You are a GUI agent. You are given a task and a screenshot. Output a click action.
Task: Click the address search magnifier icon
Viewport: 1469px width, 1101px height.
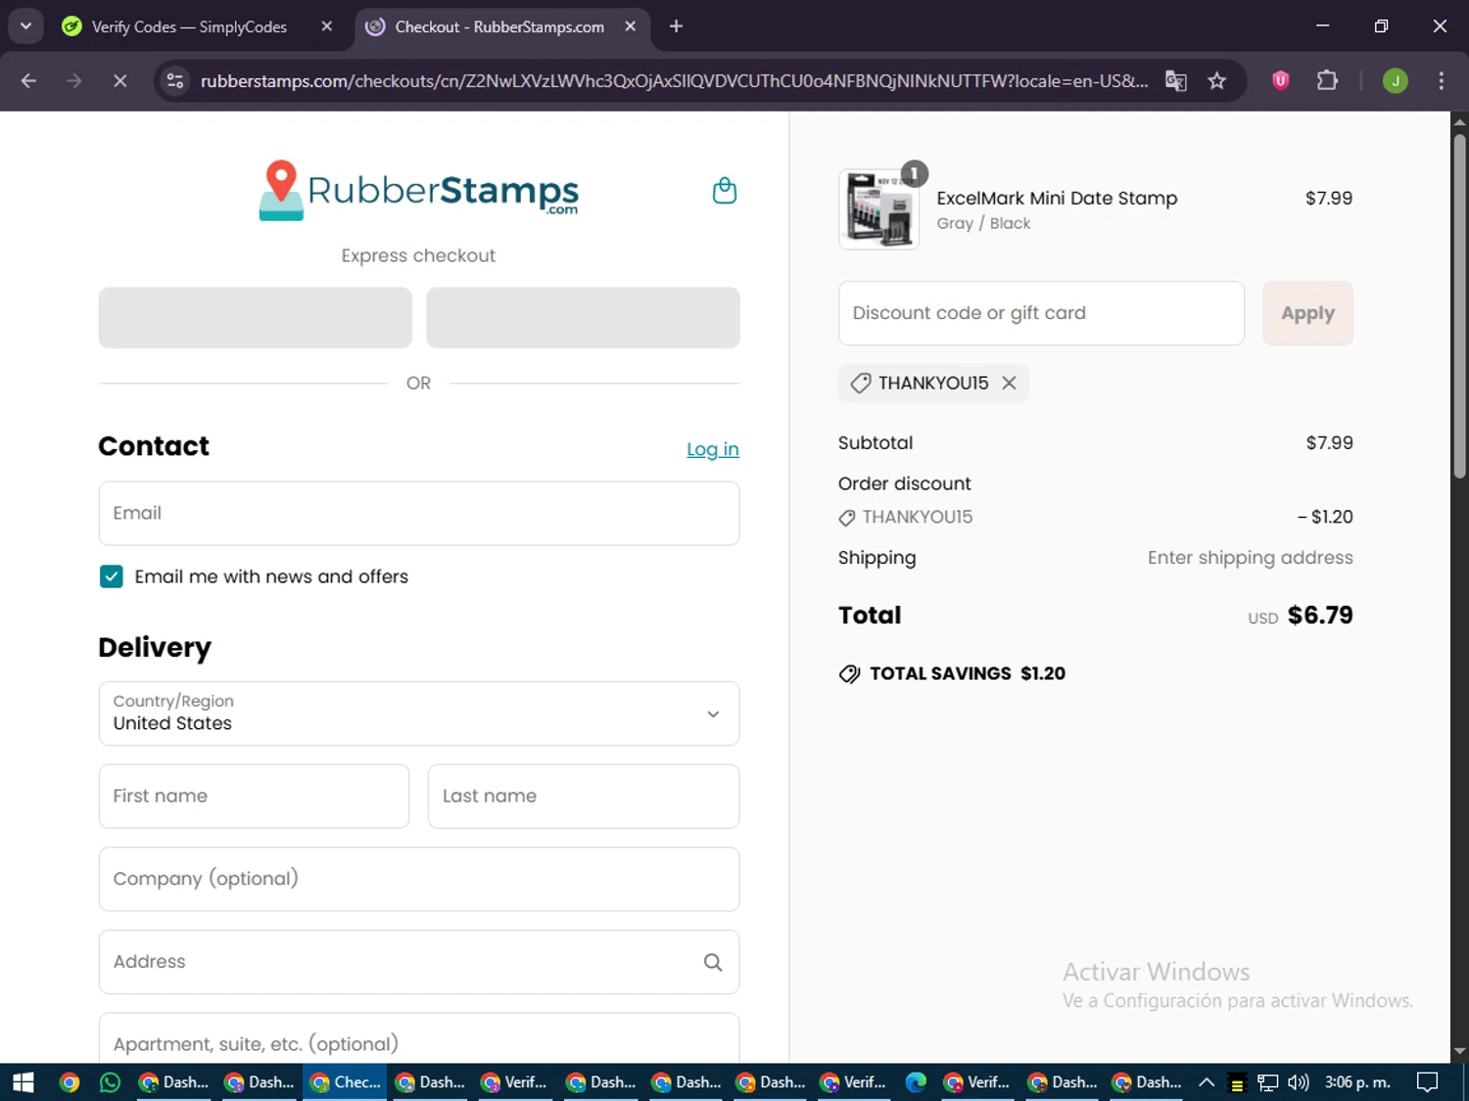(713, 962)
